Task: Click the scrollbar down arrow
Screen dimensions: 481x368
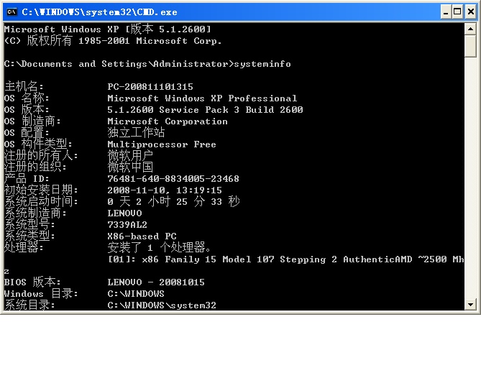Action: 470,304
